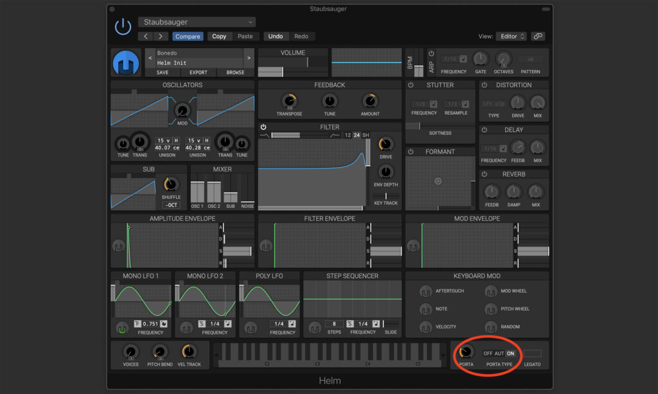Click the Mono LFO 2 modulation icon
This screenshot has height=394, width=658.
coord(186,328)
